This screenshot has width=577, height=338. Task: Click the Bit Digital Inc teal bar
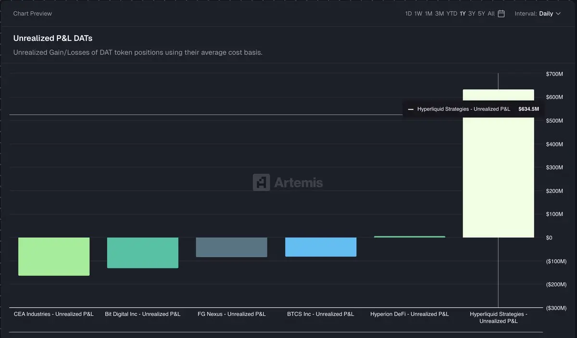[143, 252]
